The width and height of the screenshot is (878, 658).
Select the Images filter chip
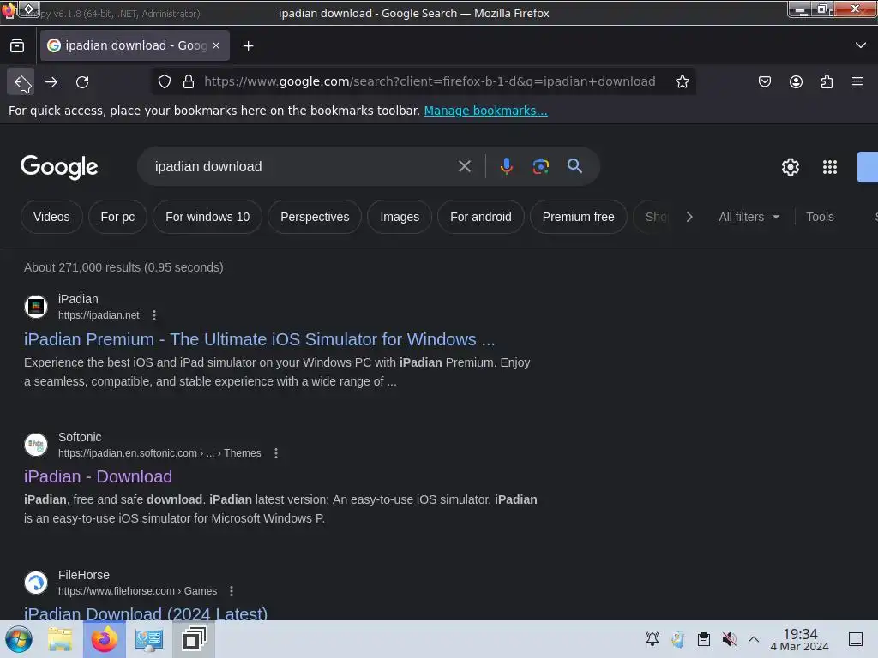[400, 217]
